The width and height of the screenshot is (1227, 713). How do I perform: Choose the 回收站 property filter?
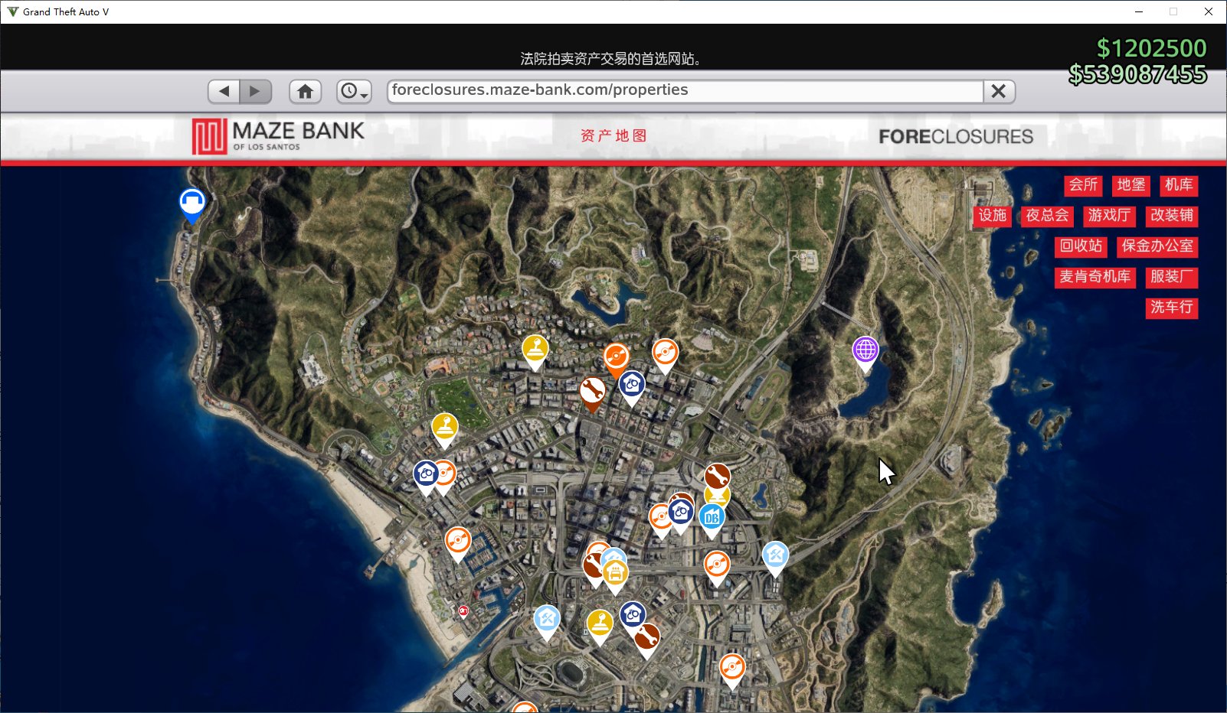pos(1081,246)
